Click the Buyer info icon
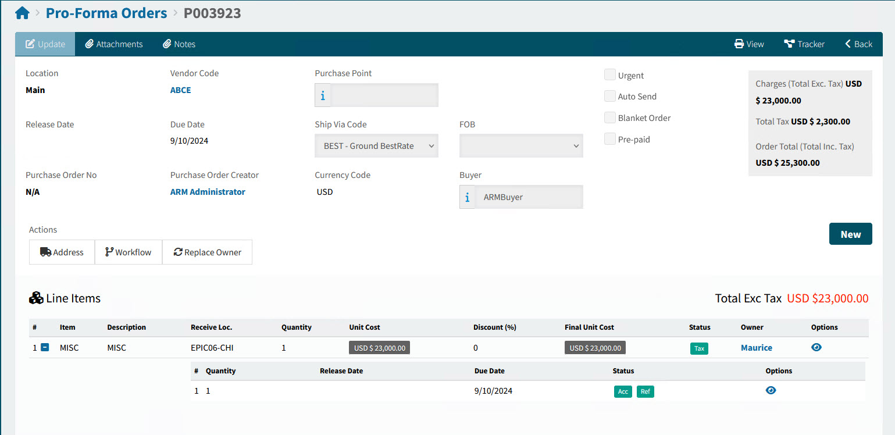Image resolution: width=895 pixels, height=435 pixels. (467, 197)
